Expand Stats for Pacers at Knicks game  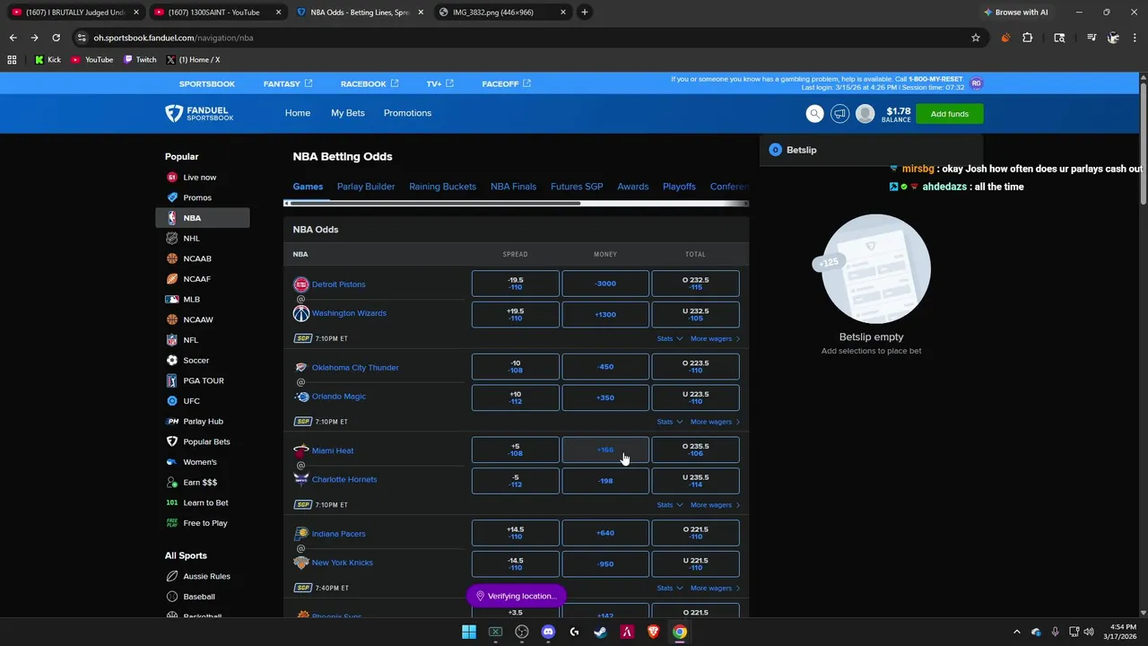coord(669,588)
